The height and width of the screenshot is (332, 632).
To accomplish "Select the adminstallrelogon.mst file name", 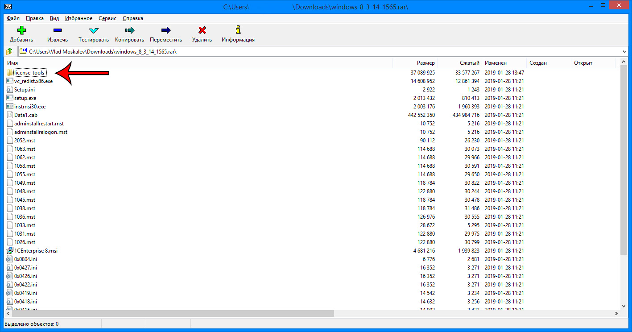I will click(x=41, y=132).
